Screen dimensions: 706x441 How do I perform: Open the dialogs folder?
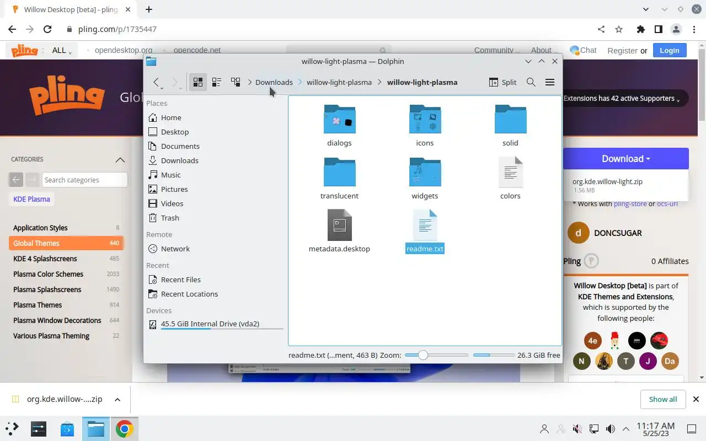(x=339, y=126)
